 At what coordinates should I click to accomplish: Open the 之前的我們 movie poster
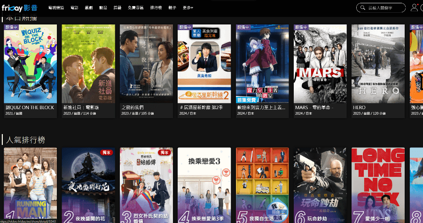point(147,64)
